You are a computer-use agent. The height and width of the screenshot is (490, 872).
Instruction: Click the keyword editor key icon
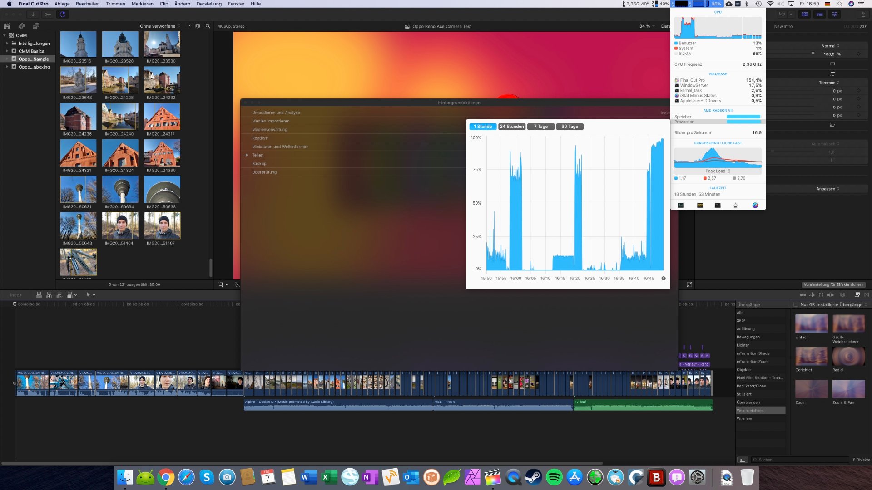pos(47,15)
